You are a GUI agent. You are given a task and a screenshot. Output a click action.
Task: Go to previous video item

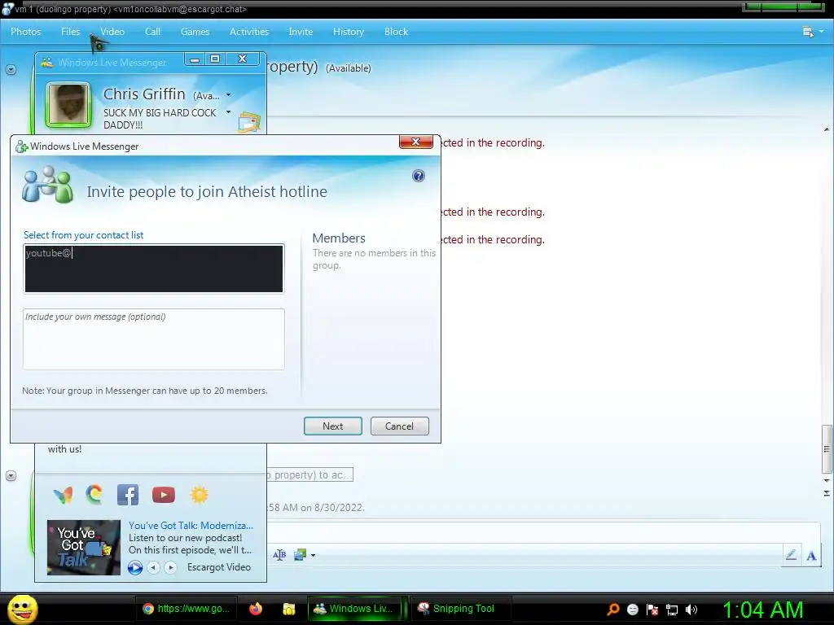pyautogui.click(x=153, y=567)
